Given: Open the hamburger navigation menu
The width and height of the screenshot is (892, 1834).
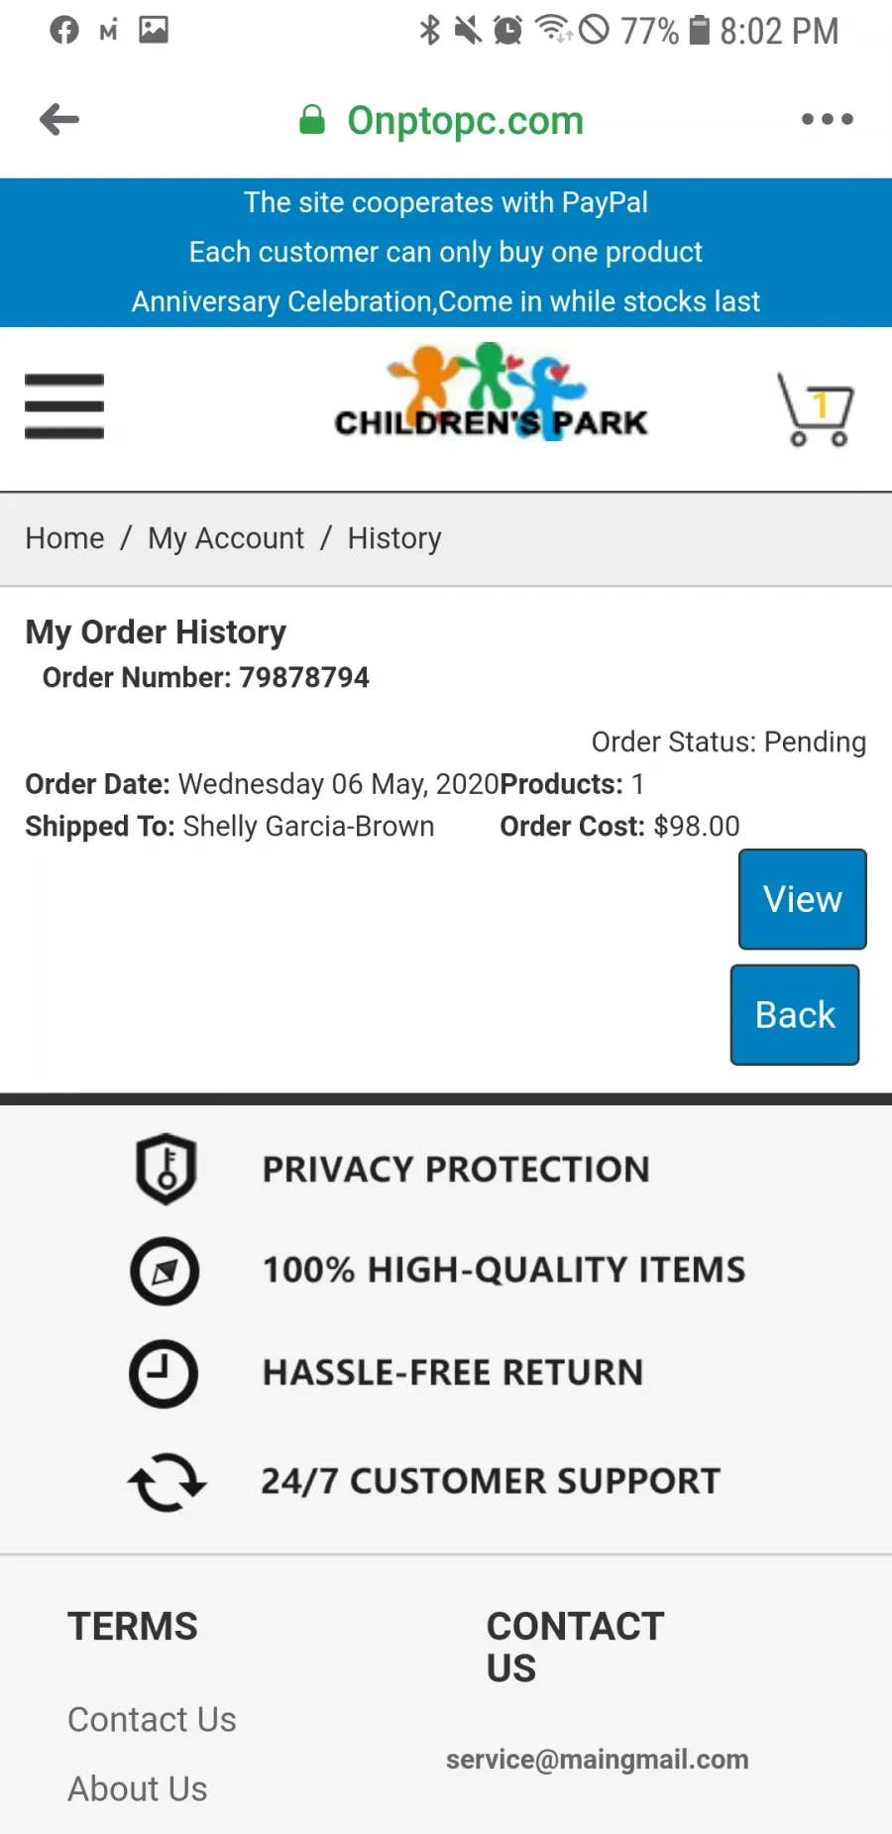Looking at the screenshot, I should tap(64, 405).
